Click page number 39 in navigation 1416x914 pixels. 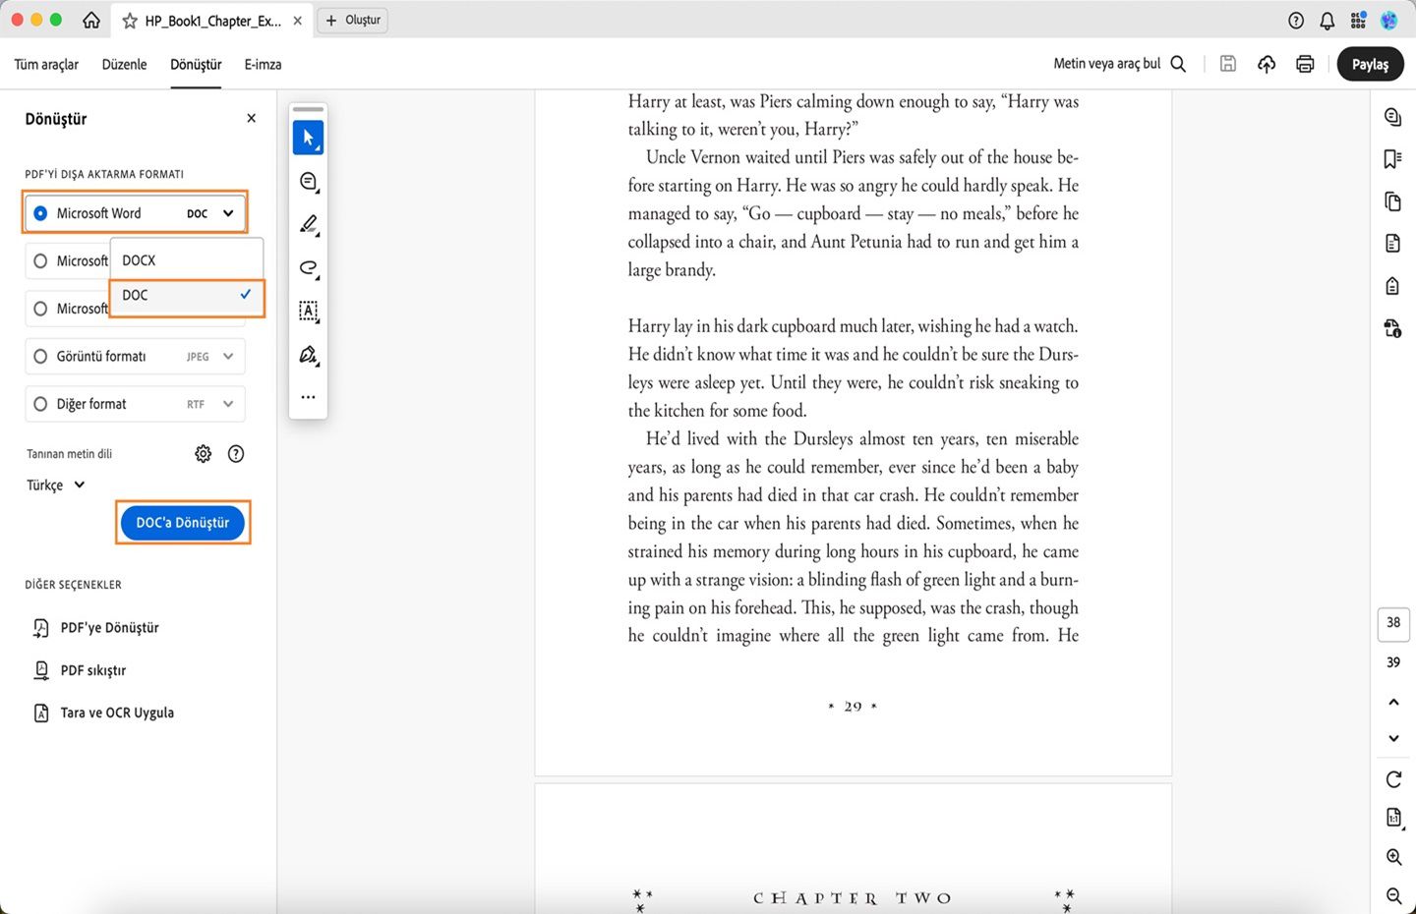1392,661
